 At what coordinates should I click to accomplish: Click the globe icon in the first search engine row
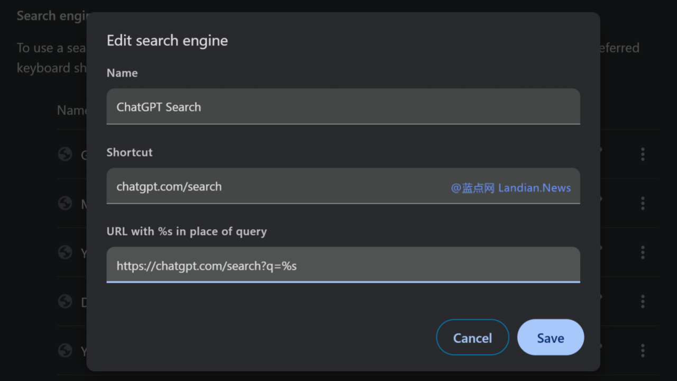pyautogui.click(x=65, y=154)
